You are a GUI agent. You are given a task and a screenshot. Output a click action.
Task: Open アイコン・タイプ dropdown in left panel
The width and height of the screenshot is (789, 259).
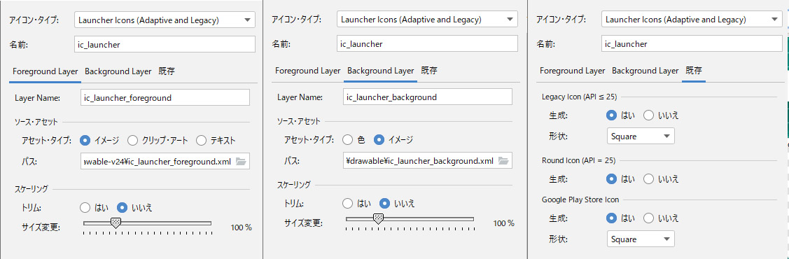click(165, 20)
